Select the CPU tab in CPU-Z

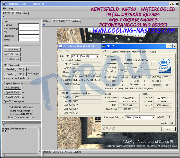pyautogui.click(x=105, y=51)
